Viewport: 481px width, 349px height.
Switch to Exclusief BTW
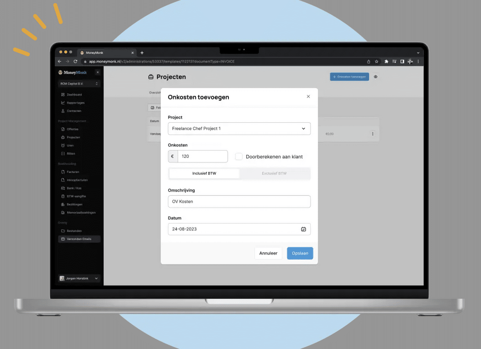tap(274, 174)
